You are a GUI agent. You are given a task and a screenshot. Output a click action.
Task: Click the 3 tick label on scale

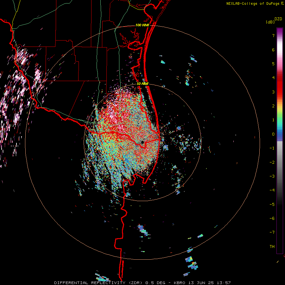[273, 92]
